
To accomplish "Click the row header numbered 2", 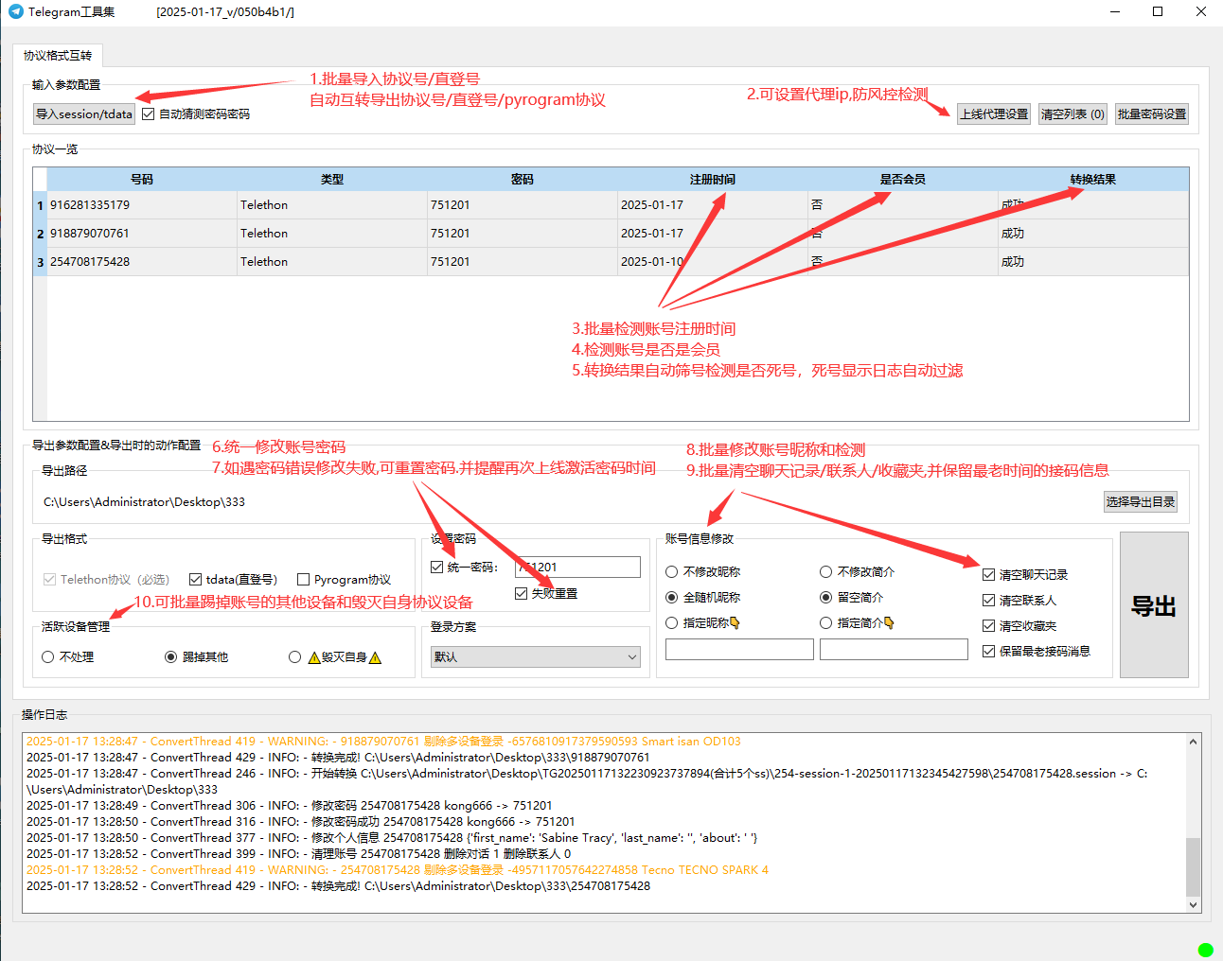I will pyautogui.click(x=40, y=234).
